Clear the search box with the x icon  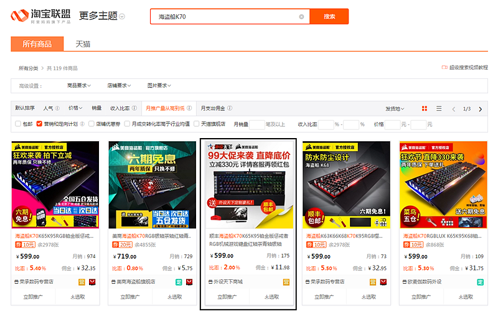pyautogui.click(x=301, y=17)
